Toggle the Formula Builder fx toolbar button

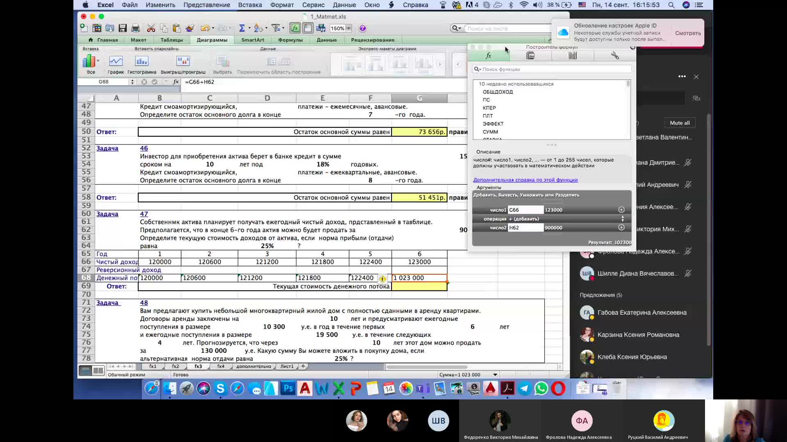click(295, 28)
